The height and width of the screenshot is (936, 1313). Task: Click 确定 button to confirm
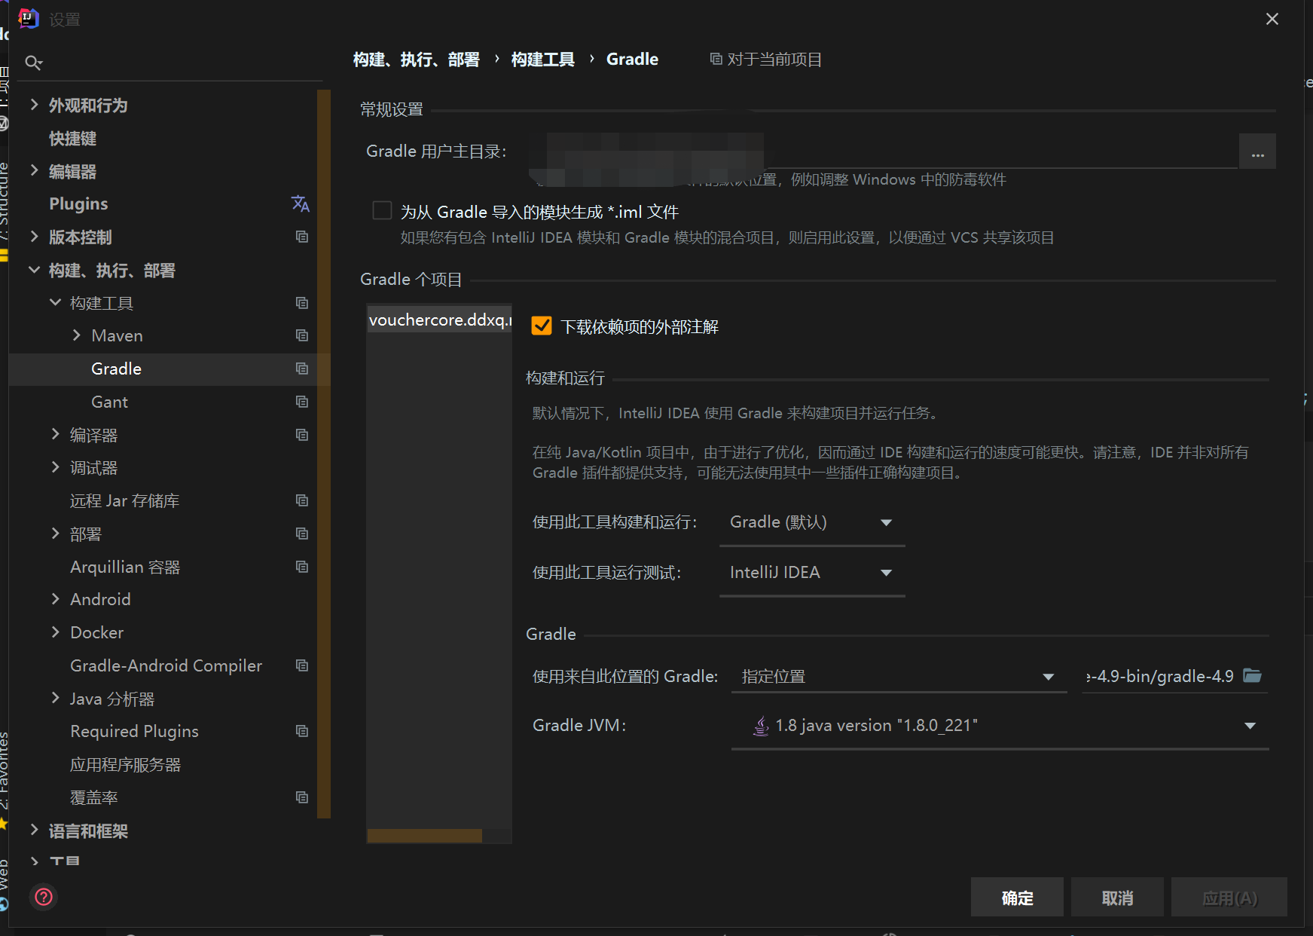click(x=1017, y=897)
